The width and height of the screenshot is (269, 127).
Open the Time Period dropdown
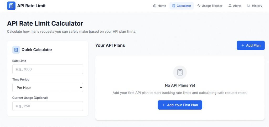click(x=48, y=88)
